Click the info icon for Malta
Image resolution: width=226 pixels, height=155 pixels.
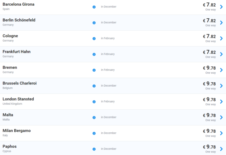(x=94, y=117)
